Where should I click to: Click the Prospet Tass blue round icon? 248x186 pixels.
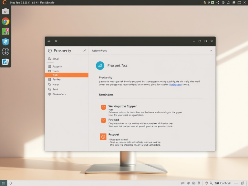[100, 66]
